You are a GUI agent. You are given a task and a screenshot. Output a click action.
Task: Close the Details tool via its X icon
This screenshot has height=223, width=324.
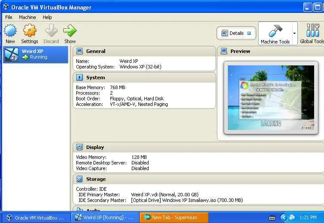tap(249, 33)
